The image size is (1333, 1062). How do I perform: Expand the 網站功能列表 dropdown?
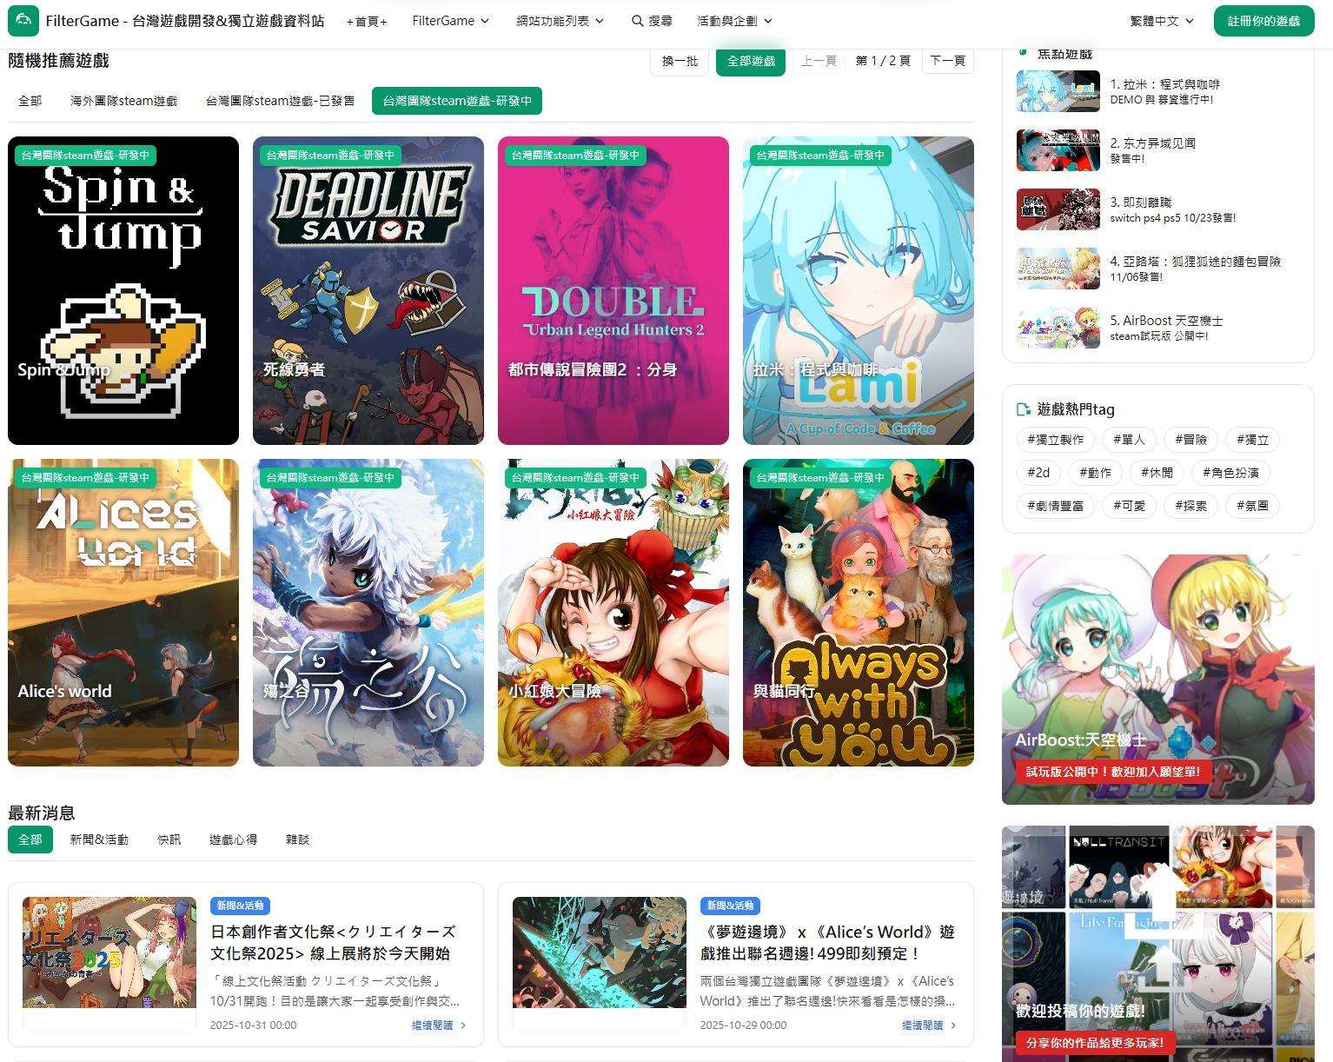click(x=560, y=21)
